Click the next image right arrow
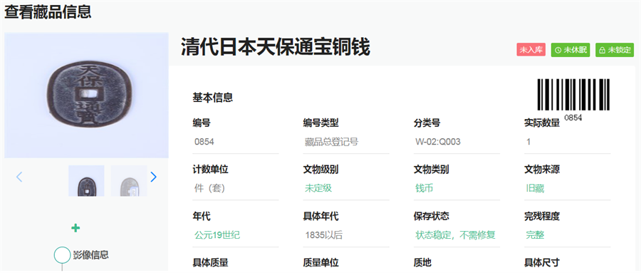Viewport: 641px width, 273px height. [x=153, y=177]
